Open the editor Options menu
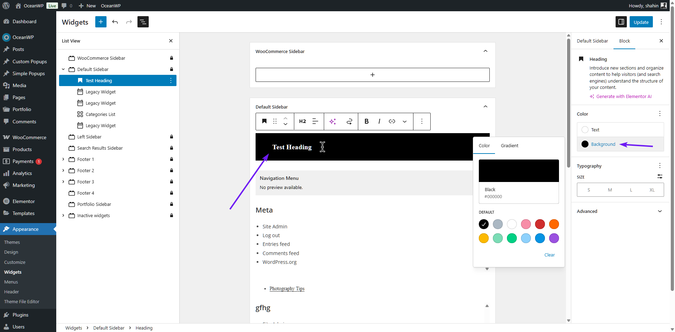Viewport: 675px width, 332px height. point(661,22)
